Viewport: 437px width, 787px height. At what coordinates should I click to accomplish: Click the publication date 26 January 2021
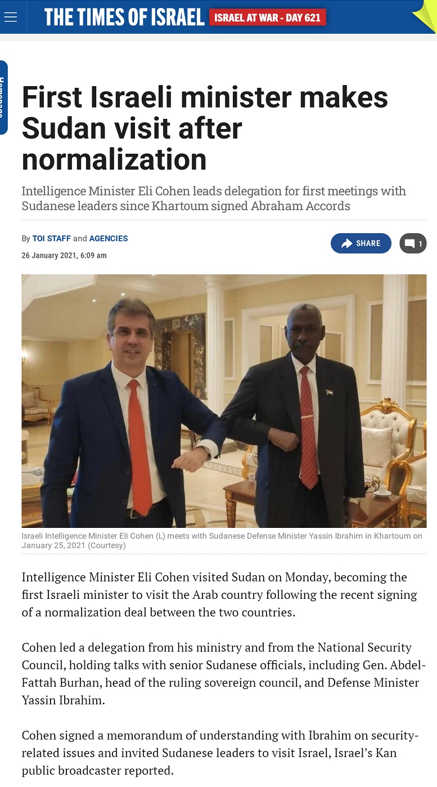pos(64,255)
